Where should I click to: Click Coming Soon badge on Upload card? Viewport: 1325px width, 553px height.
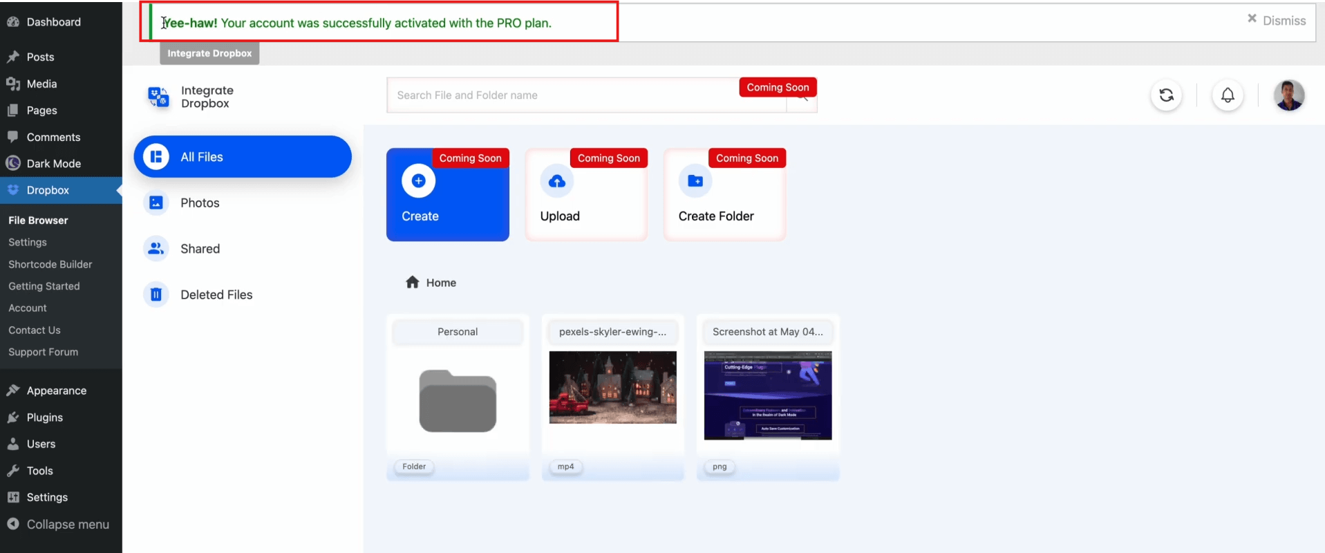609,158
